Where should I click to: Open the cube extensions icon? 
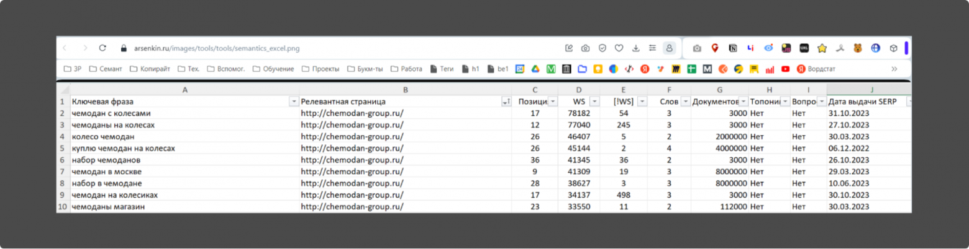pyautogui.click(x=893, y=48)
